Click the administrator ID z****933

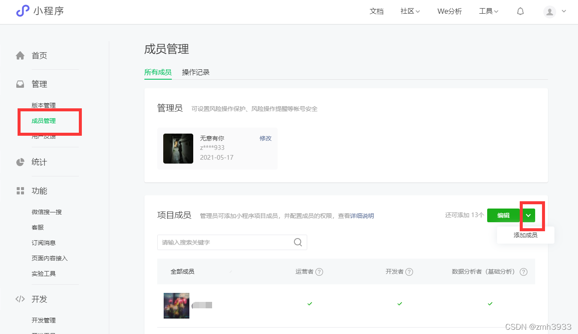(x=212, y=148)
